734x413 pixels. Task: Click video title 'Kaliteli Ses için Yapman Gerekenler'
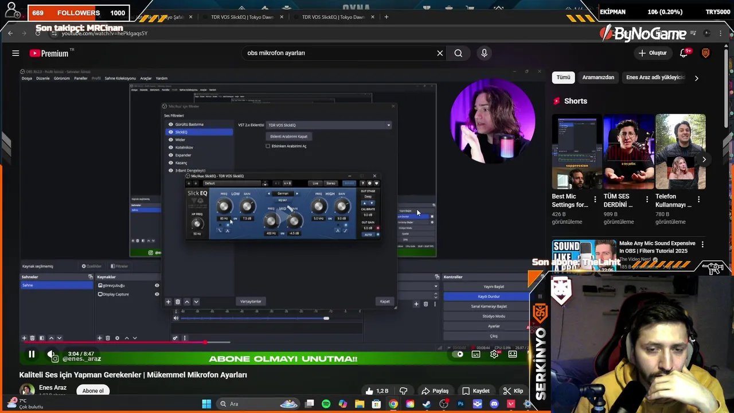click(133, 375)
